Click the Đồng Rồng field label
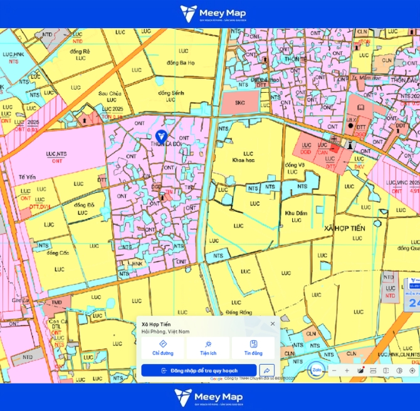Screen dimensions: 420x411 click(239, 312)
